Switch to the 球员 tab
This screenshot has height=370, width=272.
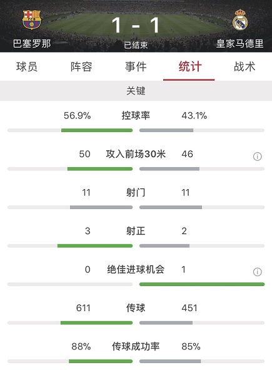point(27,66)
